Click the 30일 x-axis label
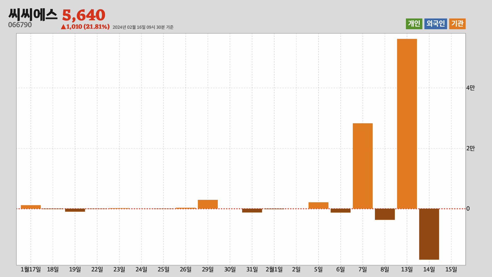 pyautogui.click(x=230, y=270)
